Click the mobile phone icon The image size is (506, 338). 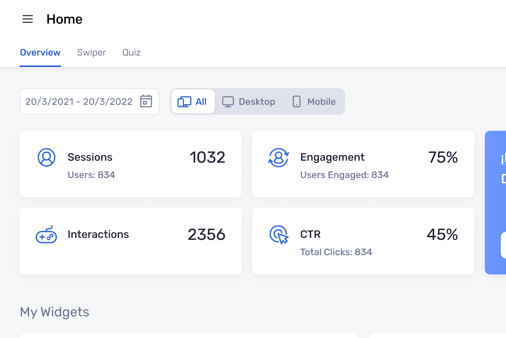click(x=296, y=101)
